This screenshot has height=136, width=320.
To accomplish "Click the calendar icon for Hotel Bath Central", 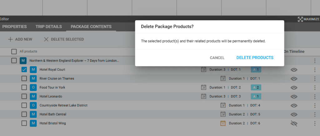I will point(223,114).
